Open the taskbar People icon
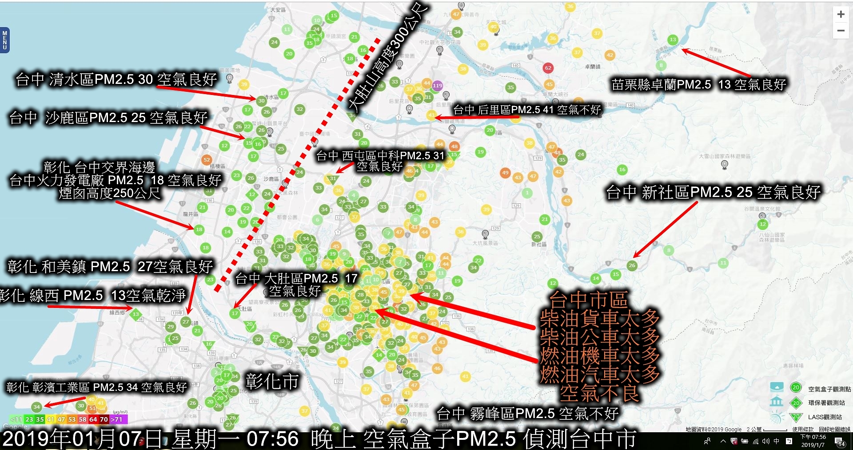The width and height of the screenshot is (853, 450). (707, 441)
